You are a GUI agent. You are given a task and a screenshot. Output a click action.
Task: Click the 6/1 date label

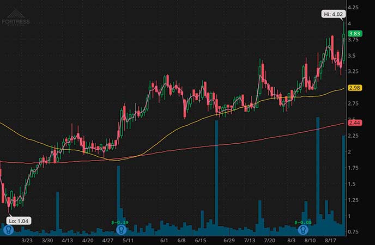pos(164,240)
